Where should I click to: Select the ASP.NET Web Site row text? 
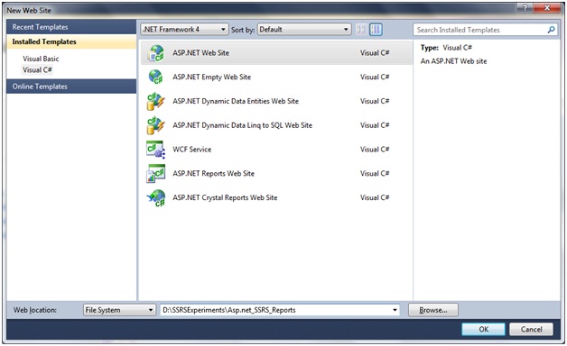200,53
